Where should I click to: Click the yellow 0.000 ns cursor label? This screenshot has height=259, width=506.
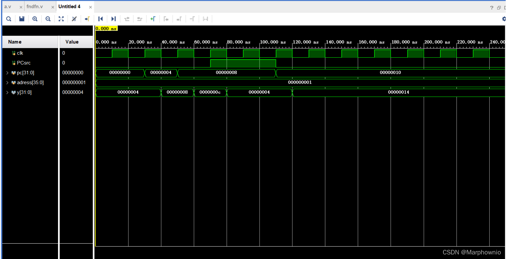pyautogui.click(x=106, y=28)
